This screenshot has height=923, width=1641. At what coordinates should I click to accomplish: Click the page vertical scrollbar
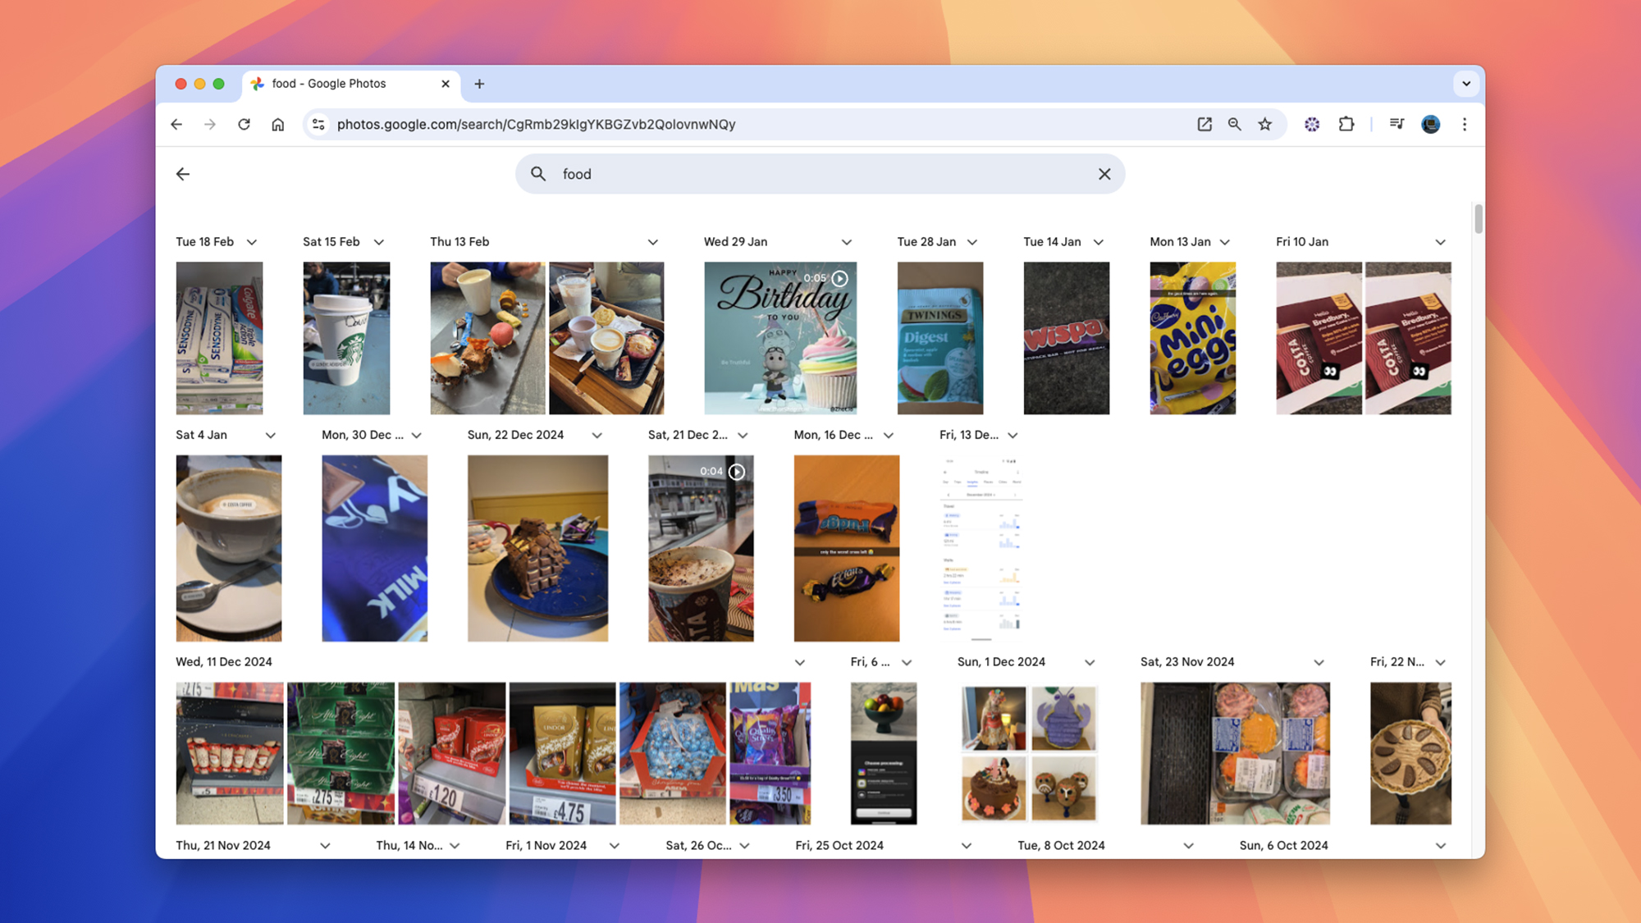pos(1479,219)
